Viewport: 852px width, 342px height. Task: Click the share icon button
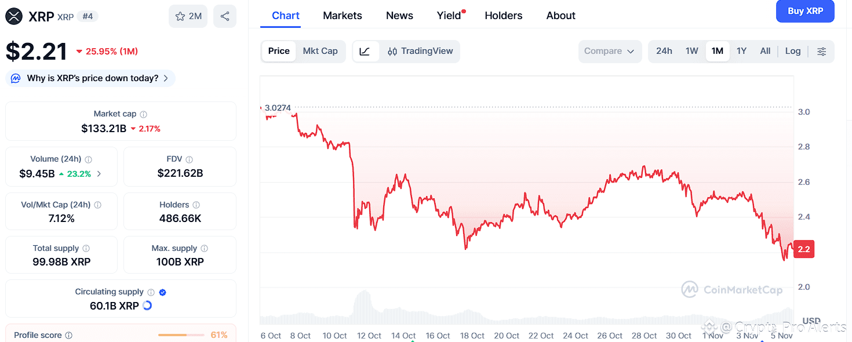tap(225, 16)
